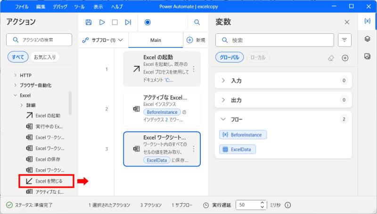Open flow search magnifier icon
Image resolution: width=377 pixels, height=214 pixels.
(197, 22)
